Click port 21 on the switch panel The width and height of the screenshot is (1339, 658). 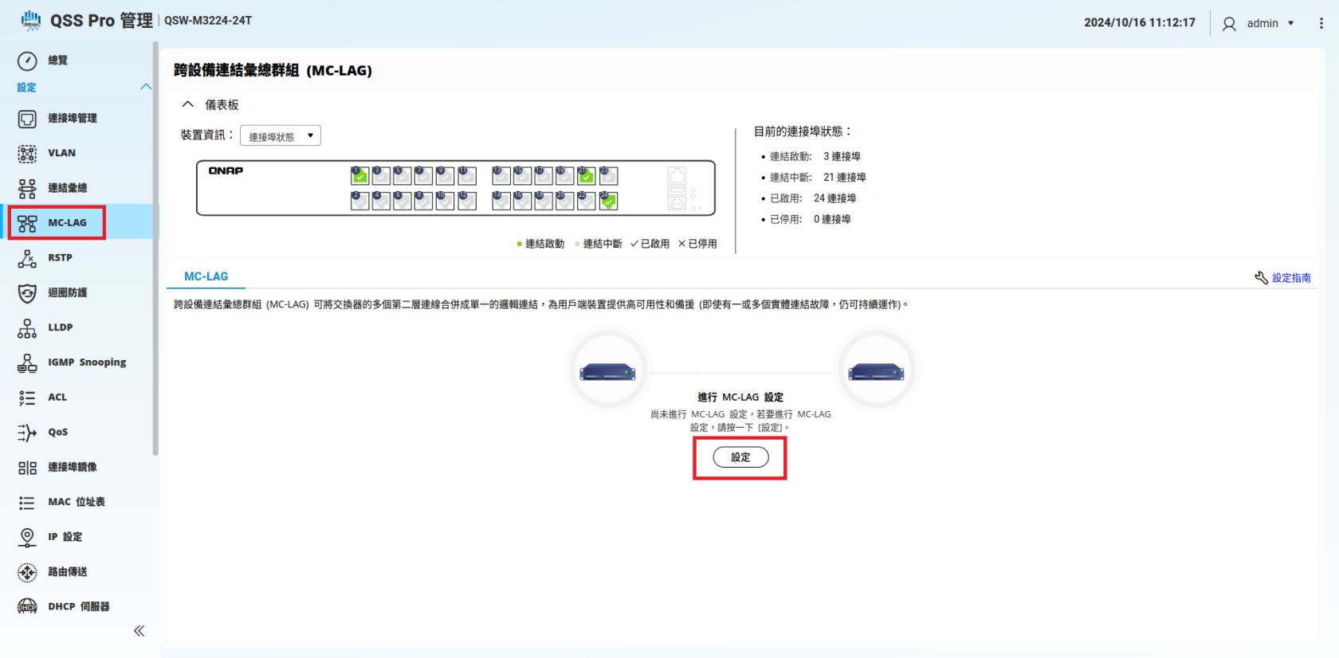586,176
